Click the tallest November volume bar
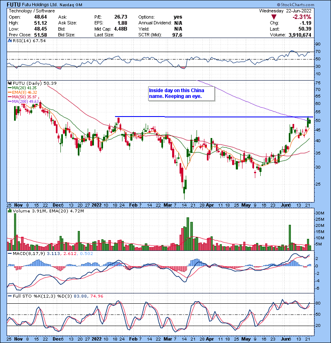The width and height of the screenshot is (331, 343). click(x=15, y=232)
